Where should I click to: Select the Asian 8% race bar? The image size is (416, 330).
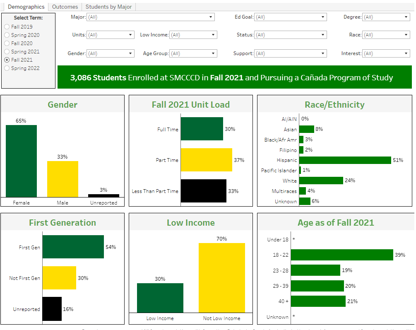coord(307,129)
